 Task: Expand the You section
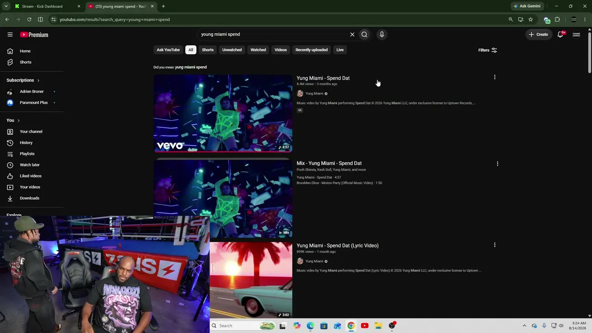(x=13, y=120)
